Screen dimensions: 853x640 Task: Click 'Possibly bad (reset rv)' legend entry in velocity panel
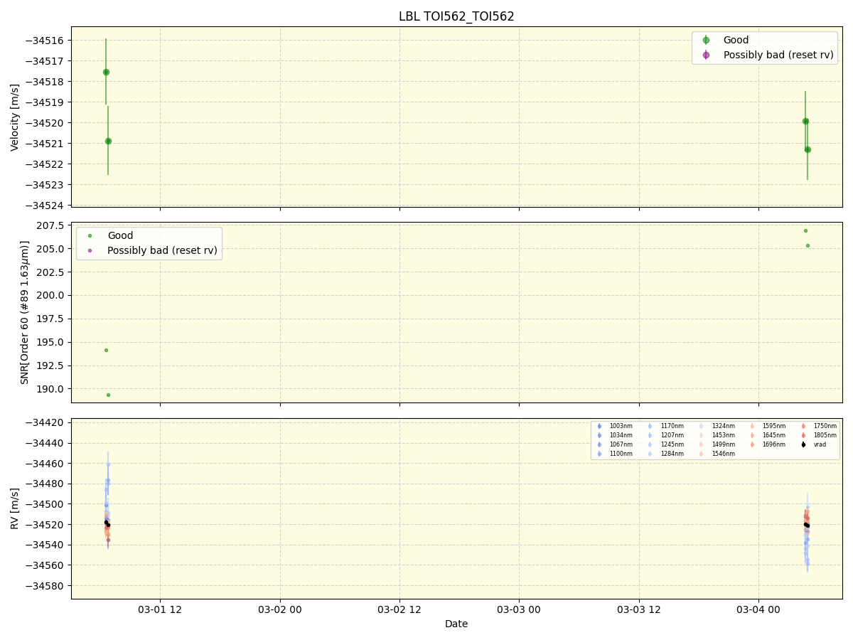coord(778,55)
